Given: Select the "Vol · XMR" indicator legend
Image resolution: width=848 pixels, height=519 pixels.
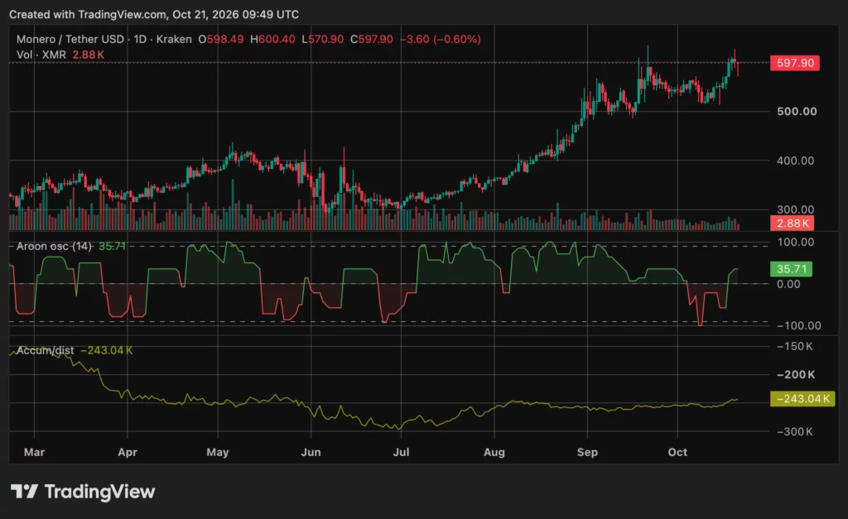Looking at the screenshot, I should (x=41, y=55).
